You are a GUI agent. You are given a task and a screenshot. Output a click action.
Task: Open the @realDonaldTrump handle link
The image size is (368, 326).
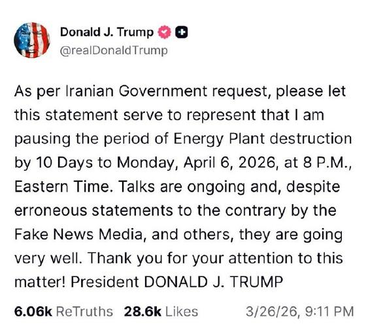pyautogui.click(x=114, y=50)
